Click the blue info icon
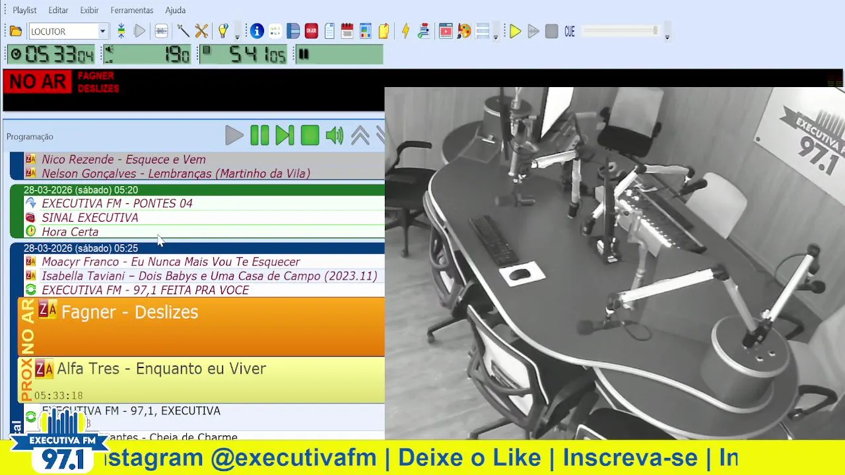 pos(257,31)
